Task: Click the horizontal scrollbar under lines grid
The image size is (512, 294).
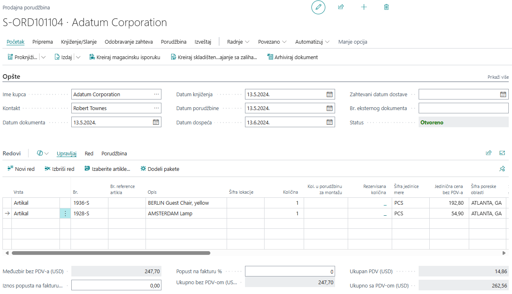Action: pyautogui.click(x=111, y=253)
